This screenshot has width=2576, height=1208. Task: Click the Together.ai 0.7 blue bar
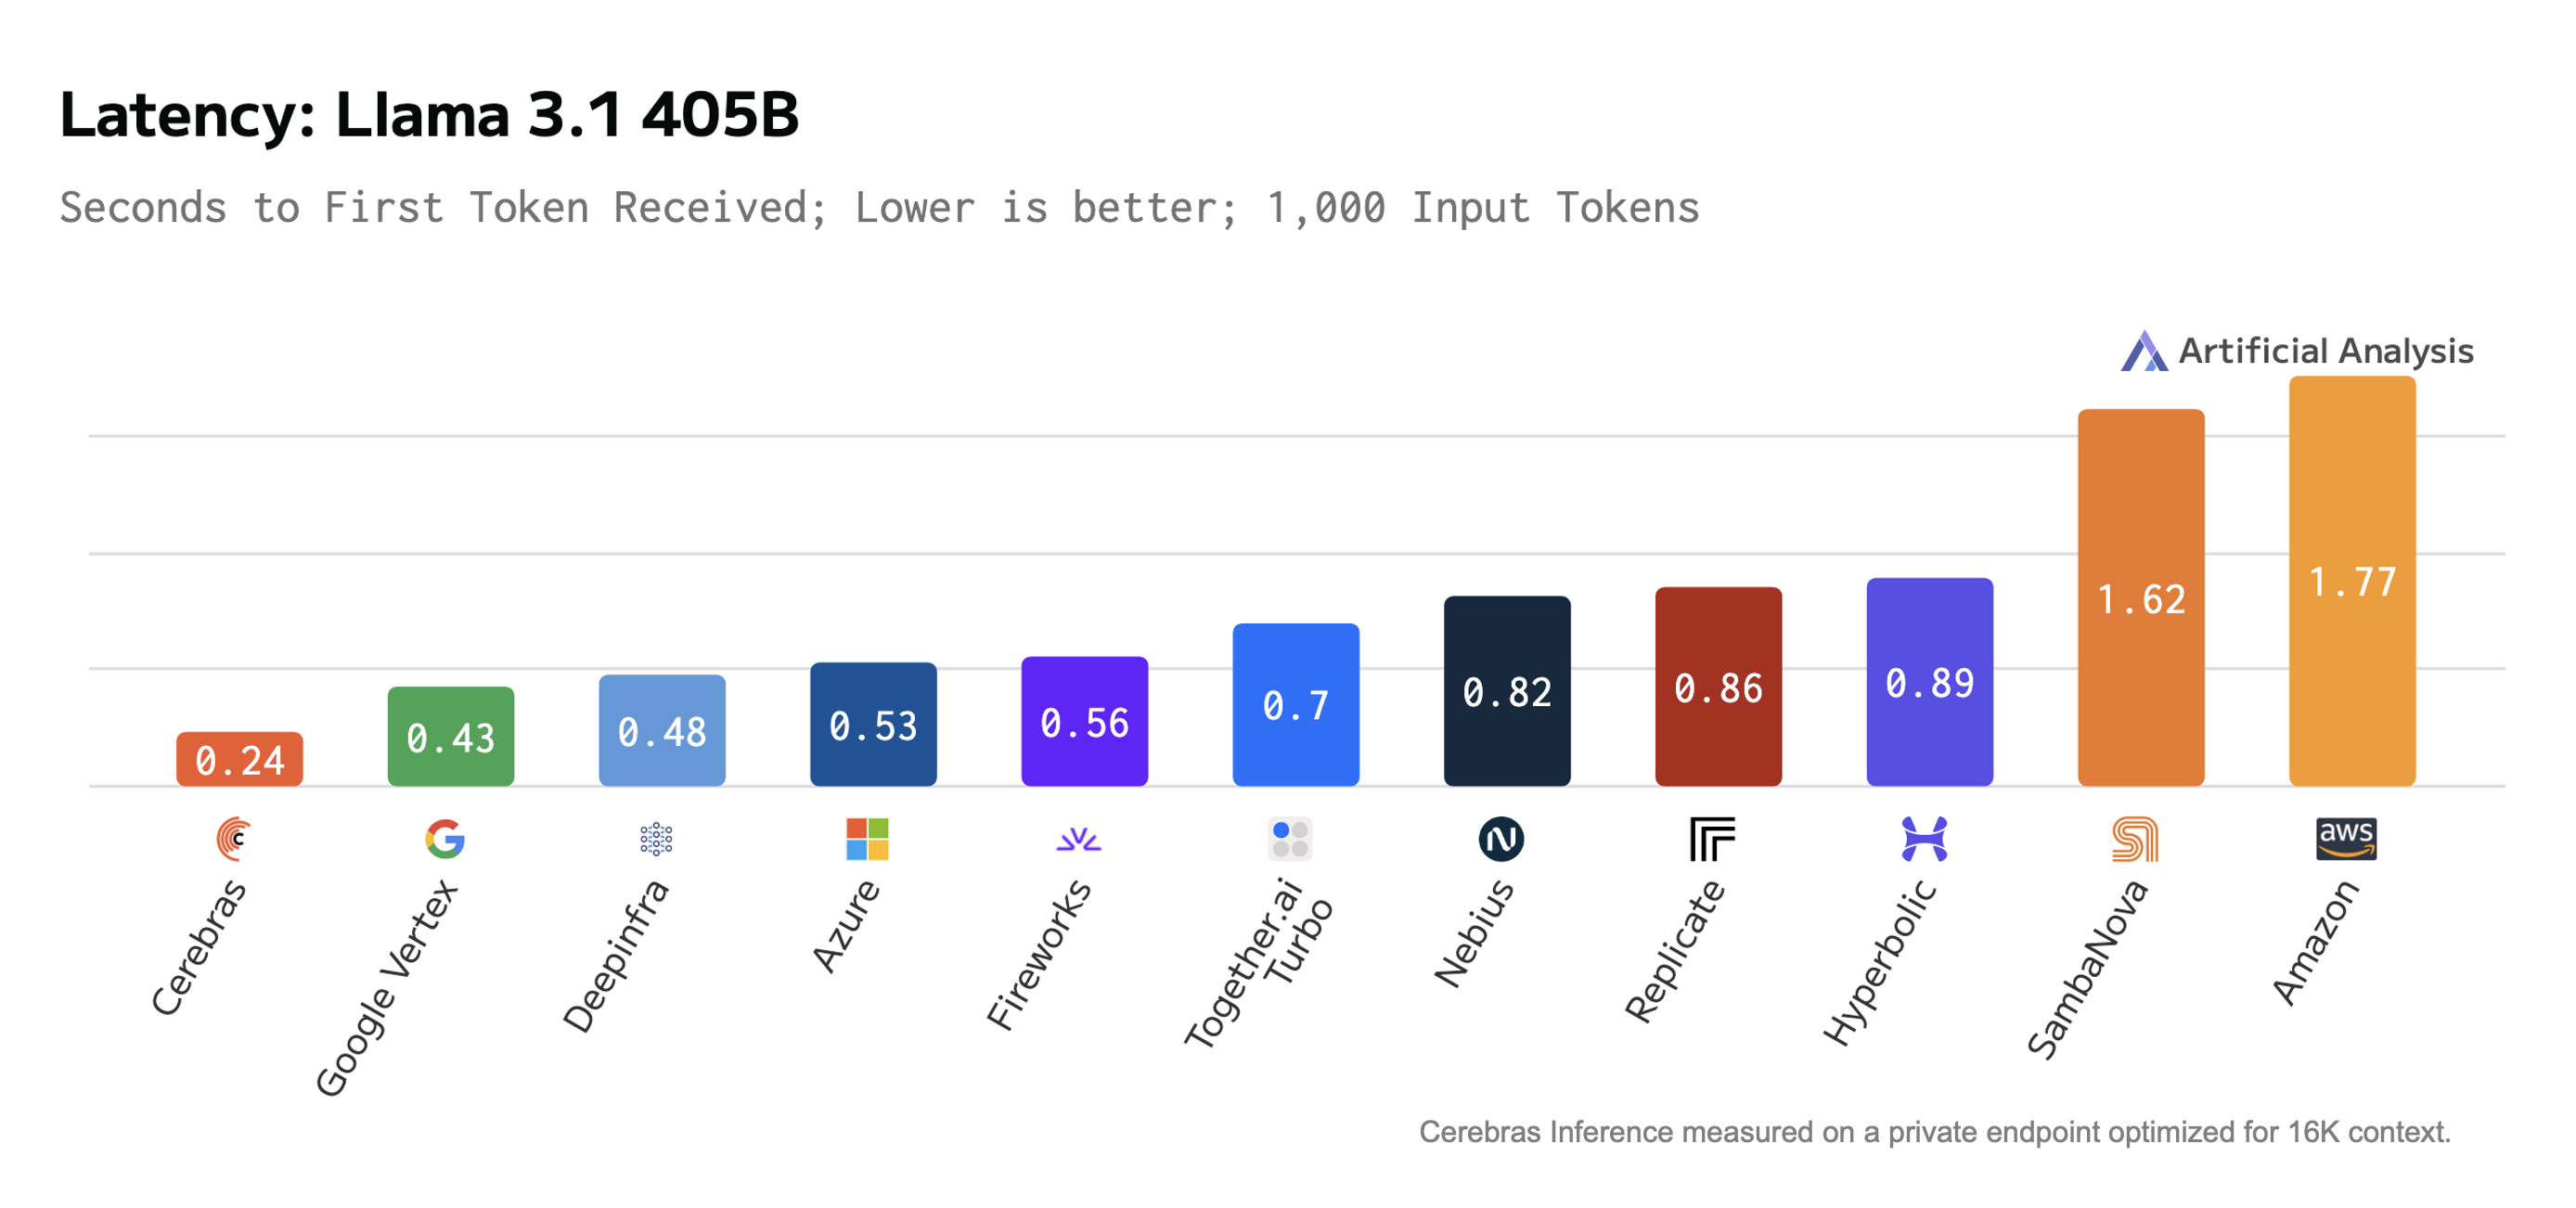pyautogui.click(x=1296, y=704)
